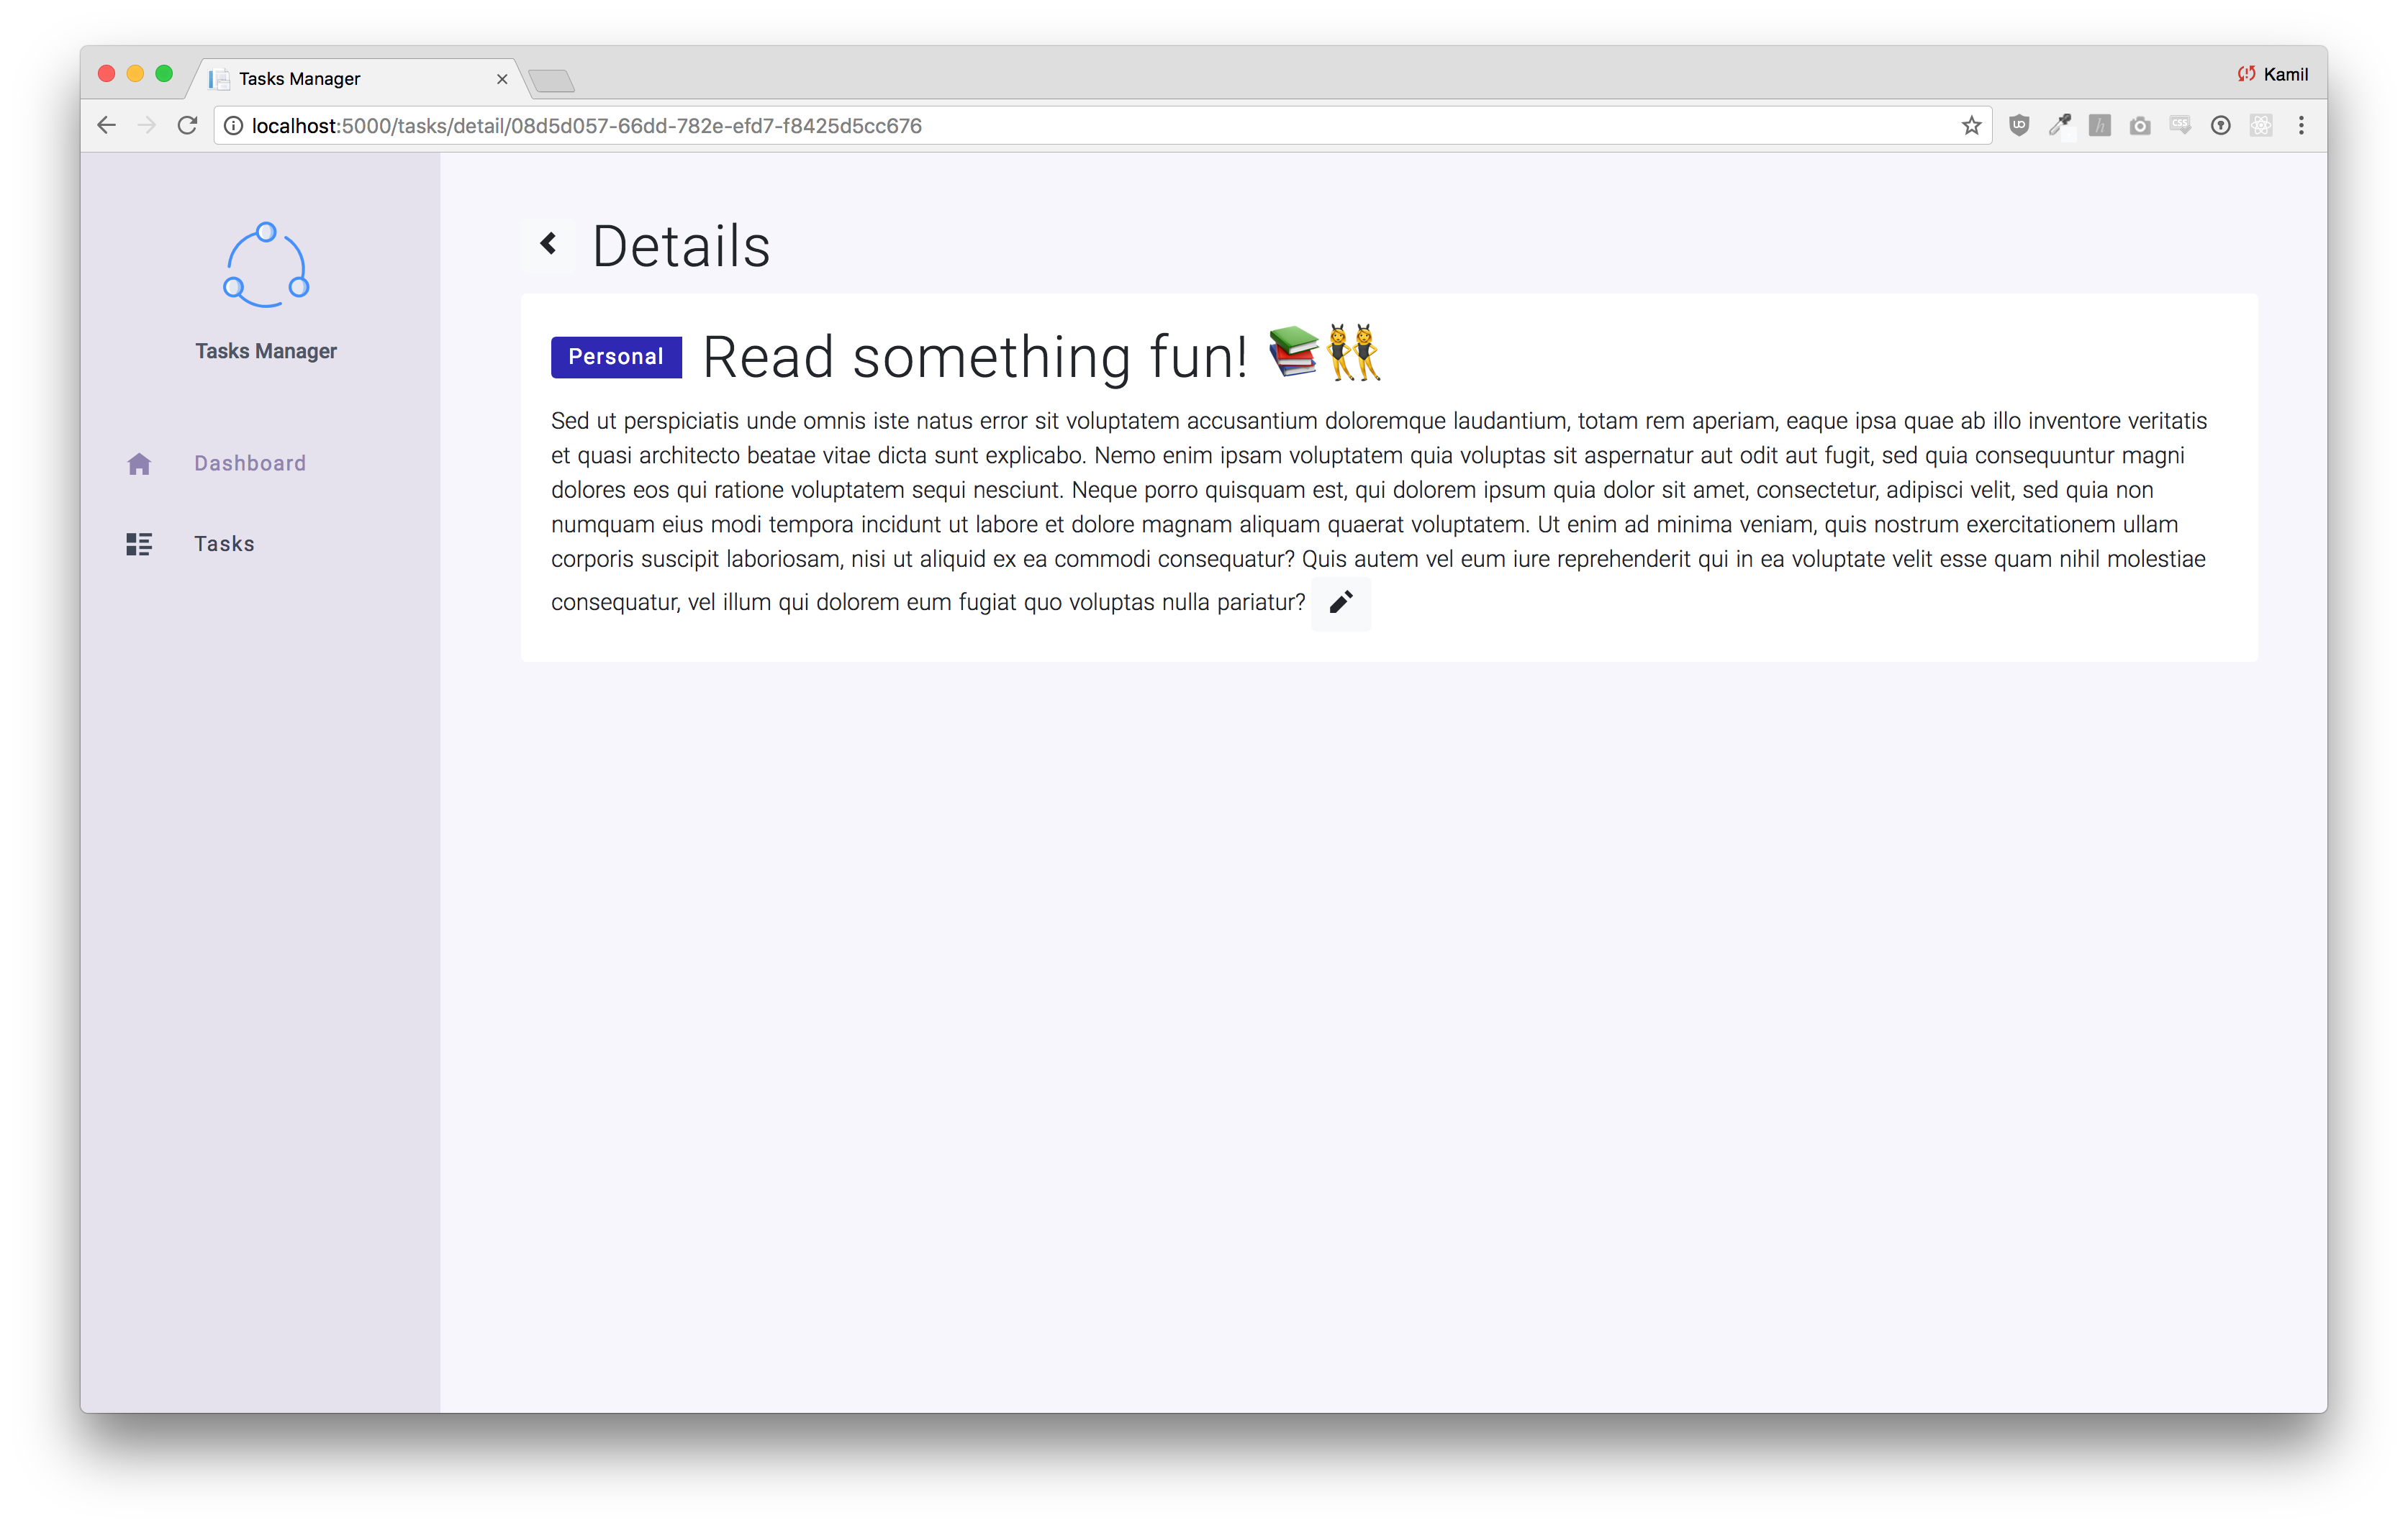The width and height of the screenshot is (2408, 1528).
Task: Click the browser back arrow
Action: click(x=106, y=126)
